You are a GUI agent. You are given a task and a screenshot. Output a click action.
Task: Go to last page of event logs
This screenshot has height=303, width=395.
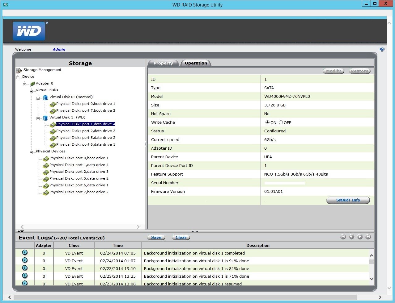point(368,237)
